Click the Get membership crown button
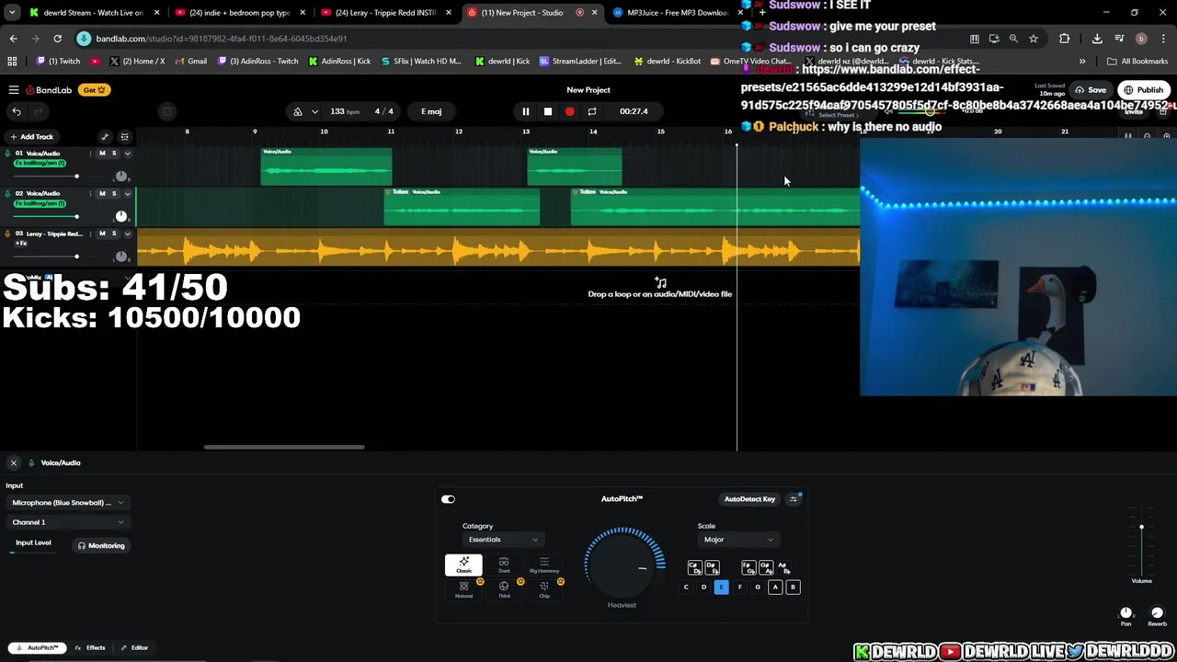 click(x=95, y=90)
